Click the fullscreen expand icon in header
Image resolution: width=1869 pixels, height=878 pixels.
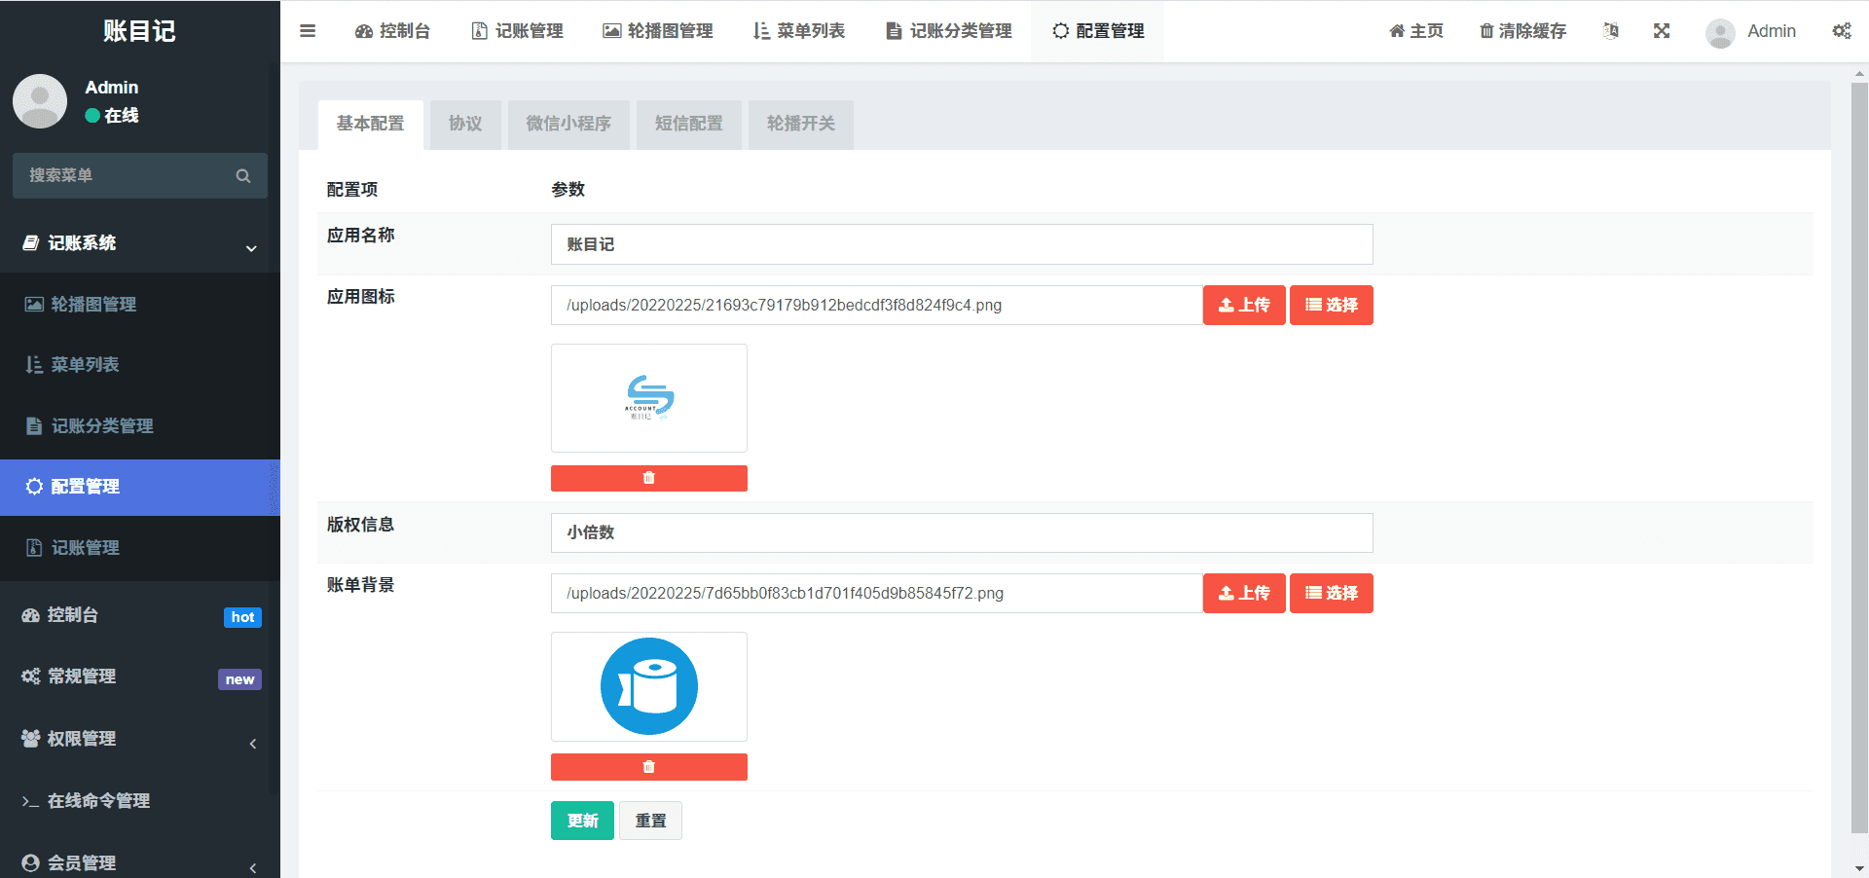[1661, 31]
